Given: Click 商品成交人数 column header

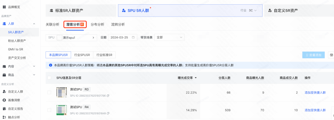Looking at the screenshot, I should tap(289, 78).
